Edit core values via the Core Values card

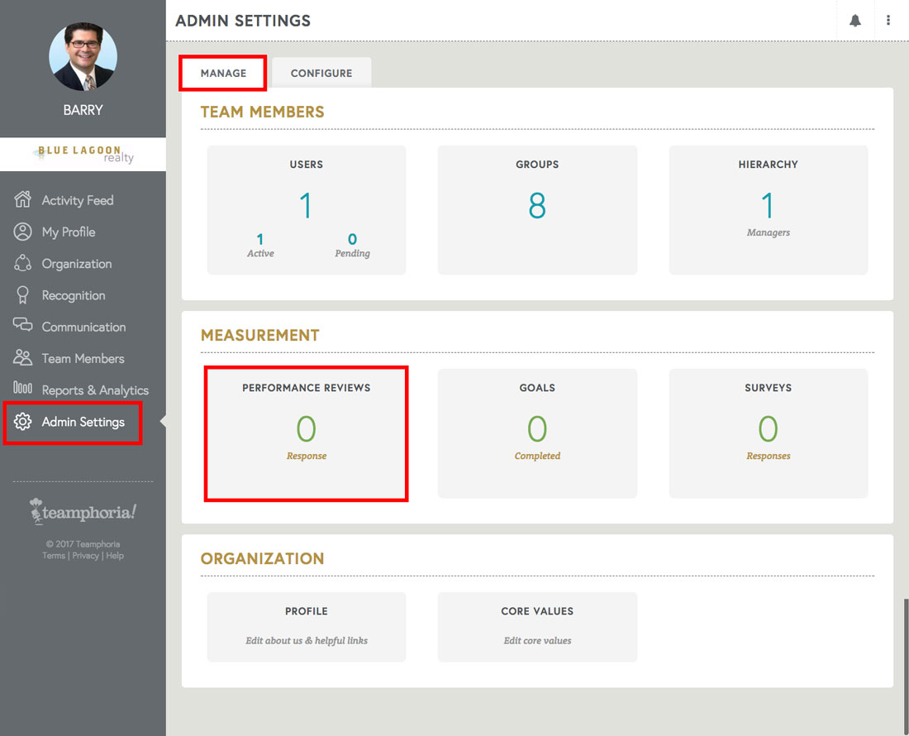[x=537, y=627]
